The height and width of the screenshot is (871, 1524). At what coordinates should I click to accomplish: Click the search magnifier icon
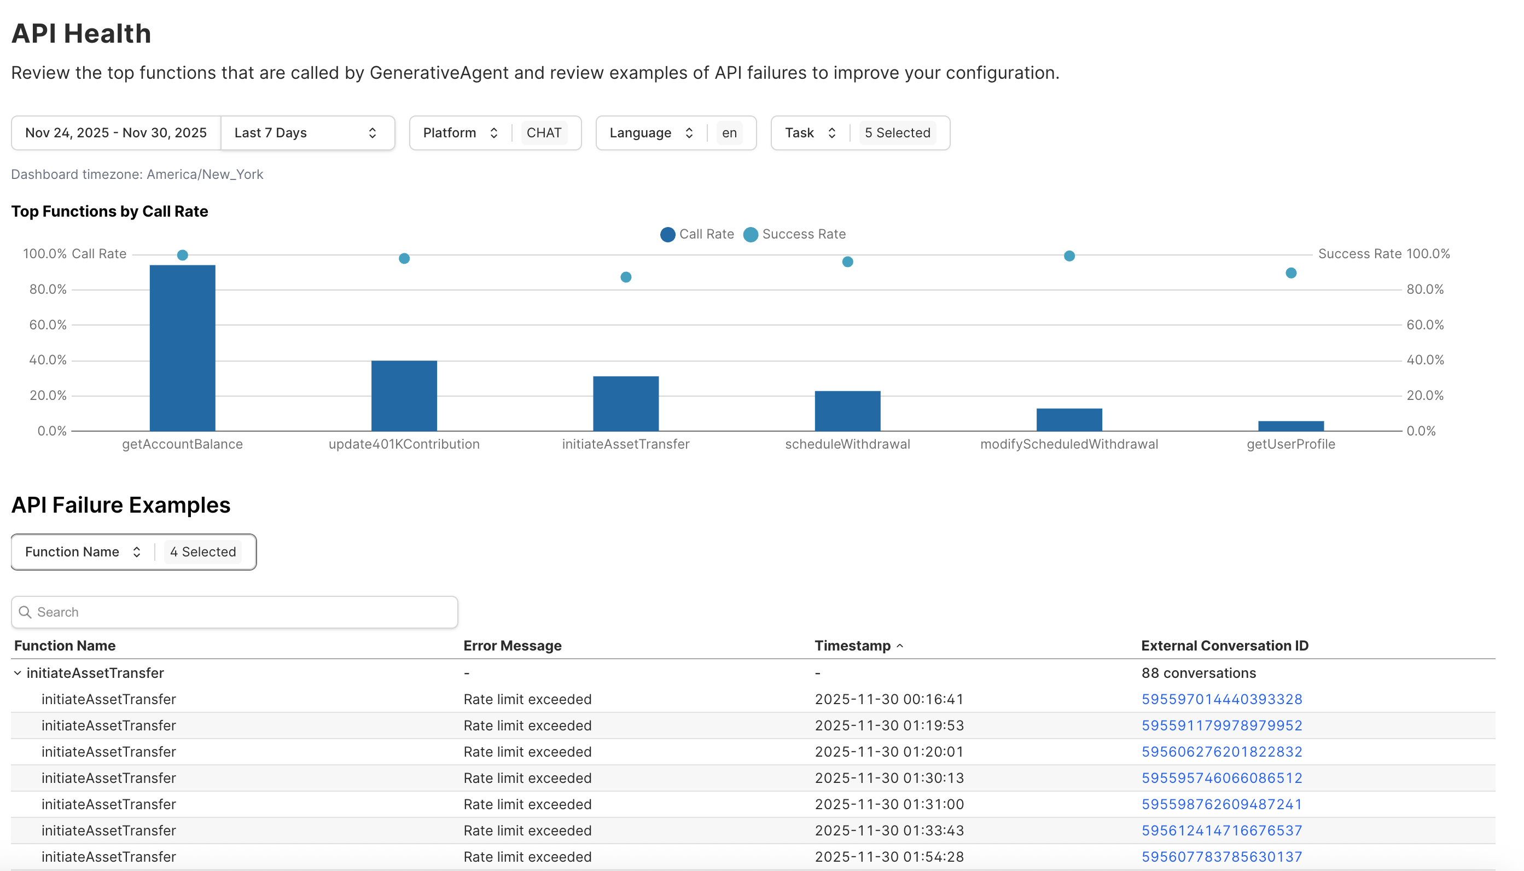click(25, 612)
